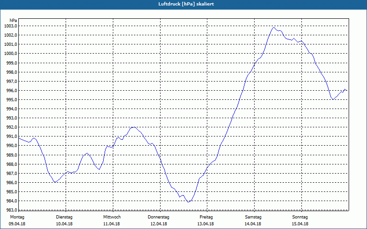Viewport: 367px width, 229px height.
Task: Click the pressure curve peak on Samstag
Action: pos(273,27)
